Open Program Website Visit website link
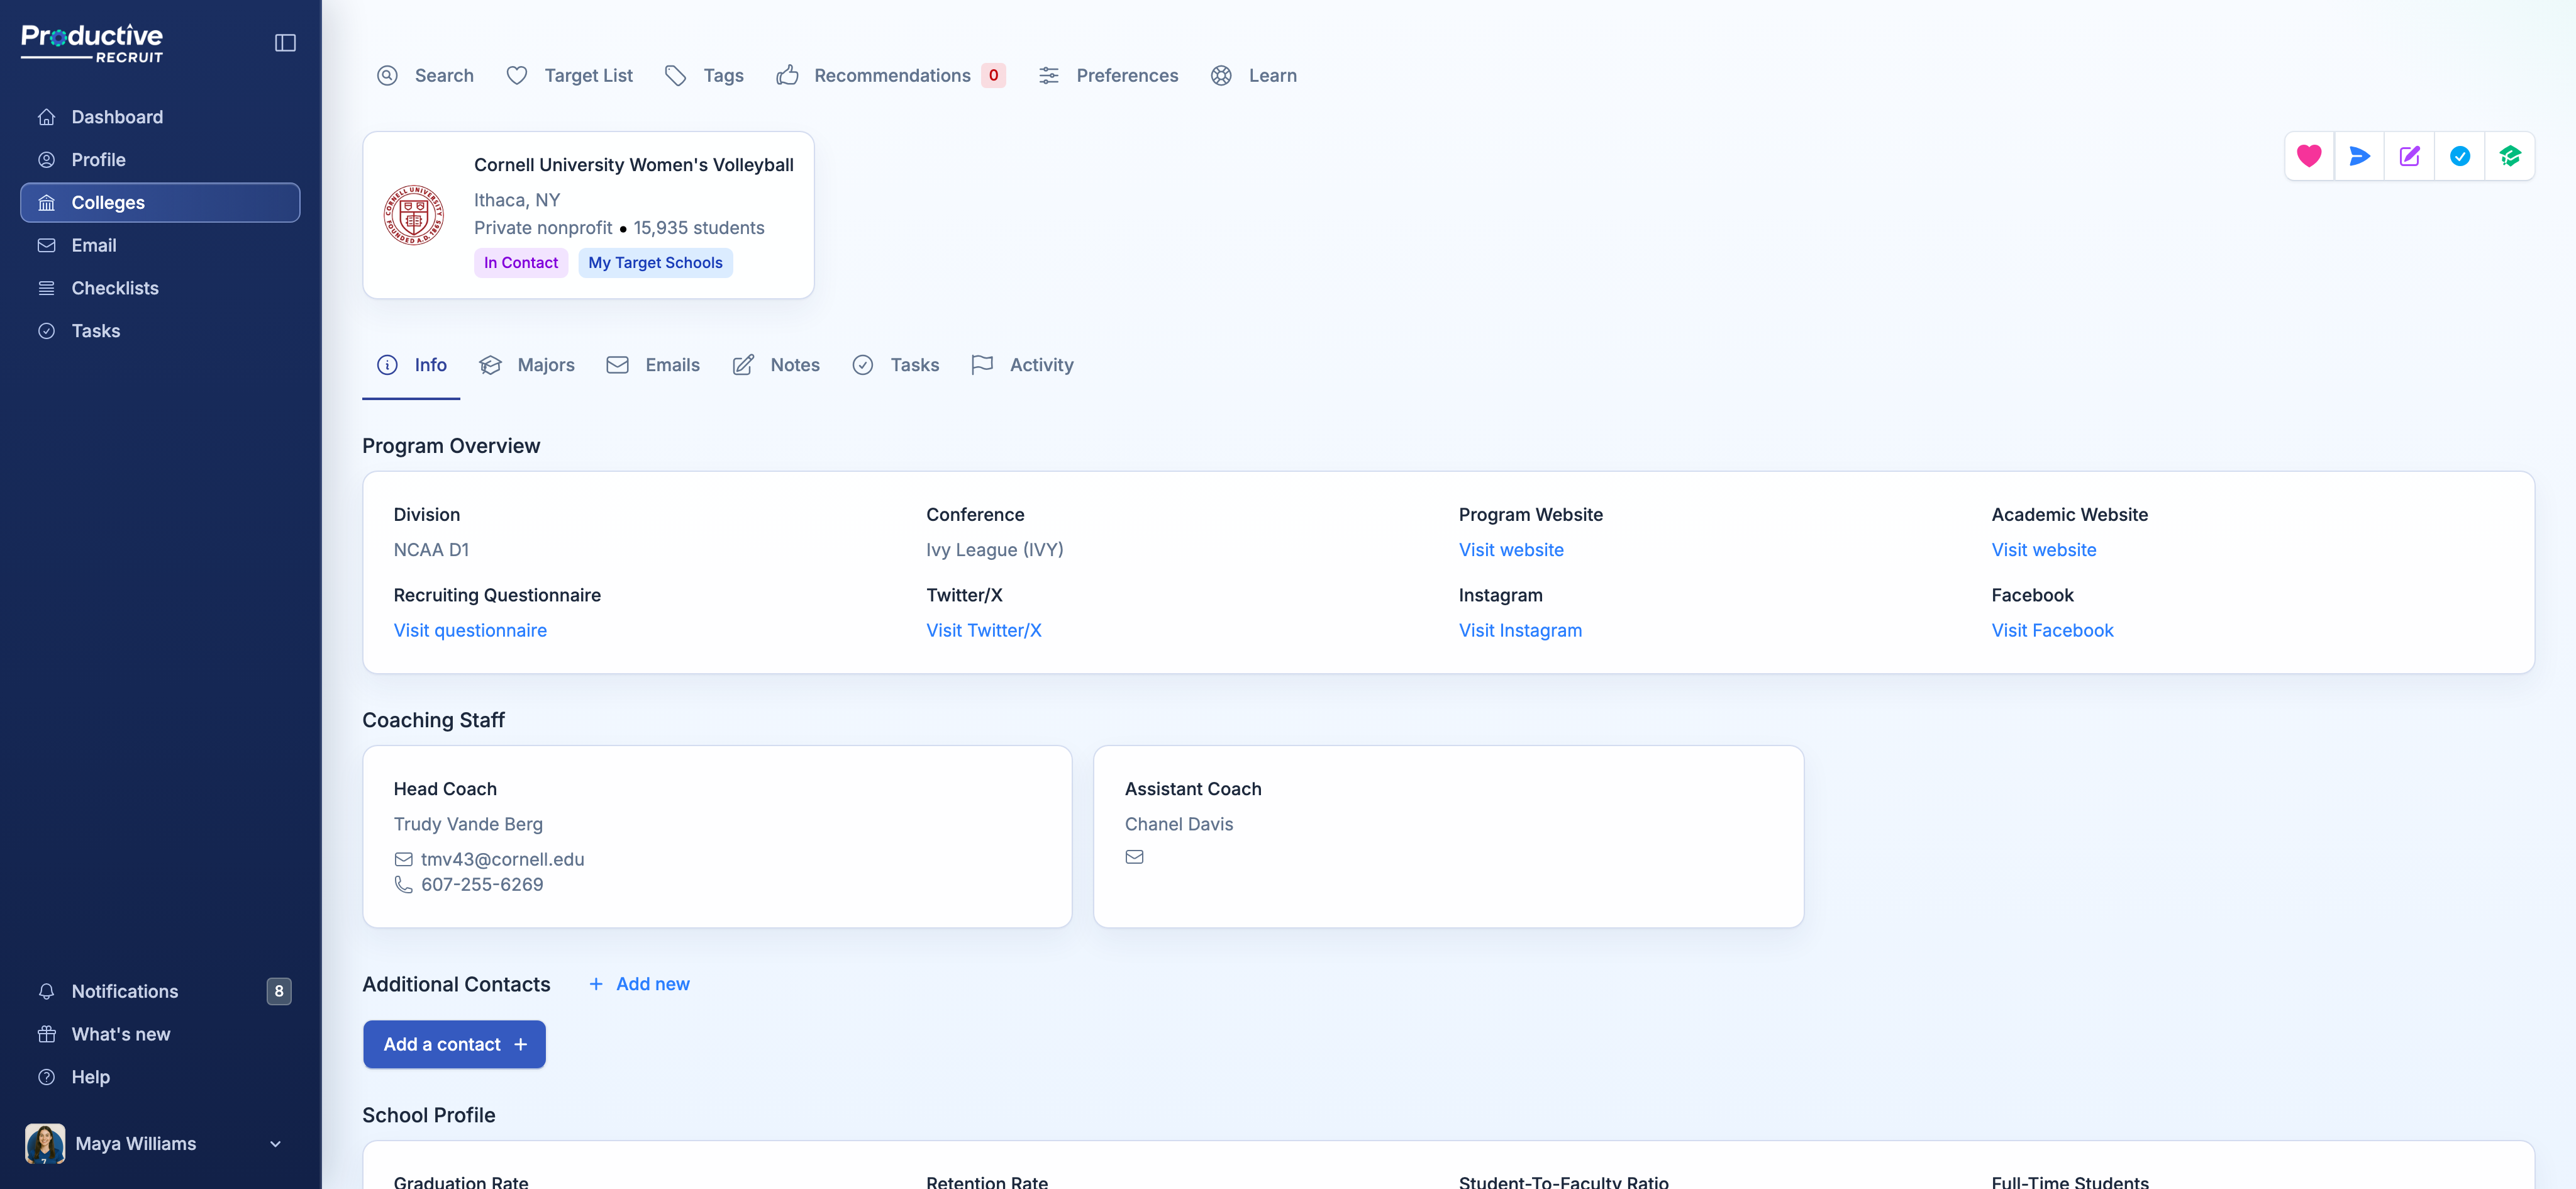Screen dimensions: 2576x1189 1511,550
